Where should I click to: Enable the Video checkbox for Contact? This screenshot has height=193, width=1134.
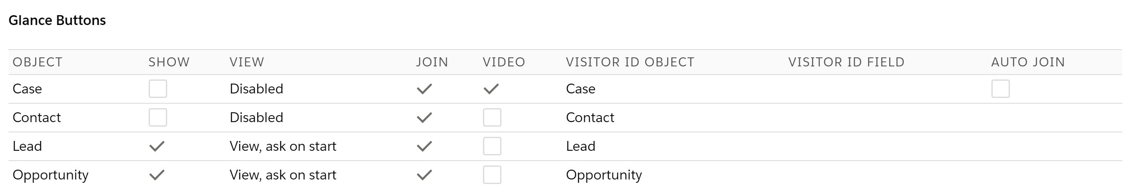pyautogui.click(x=492, y=117)
